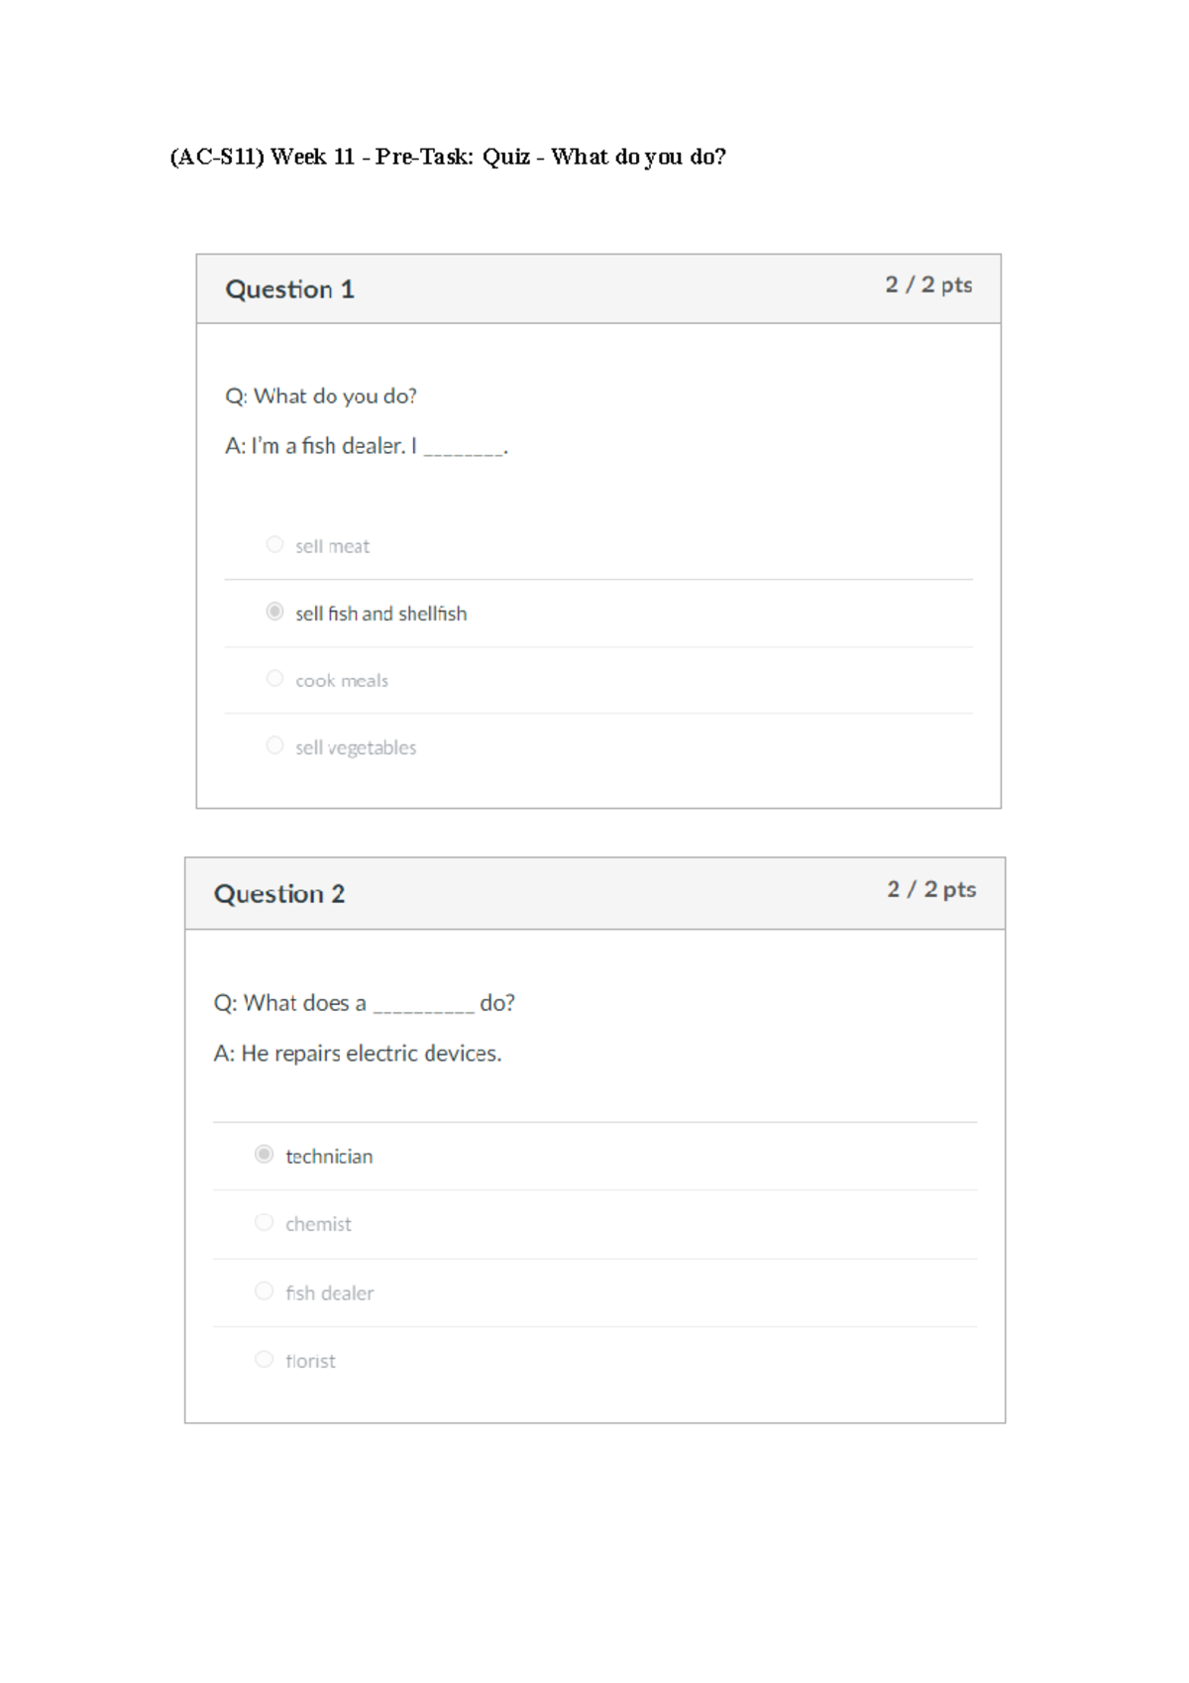Screen dimensions: 1189x1683
Task: Select the "fish dealer" option
Action: [x=264, y=1291]
